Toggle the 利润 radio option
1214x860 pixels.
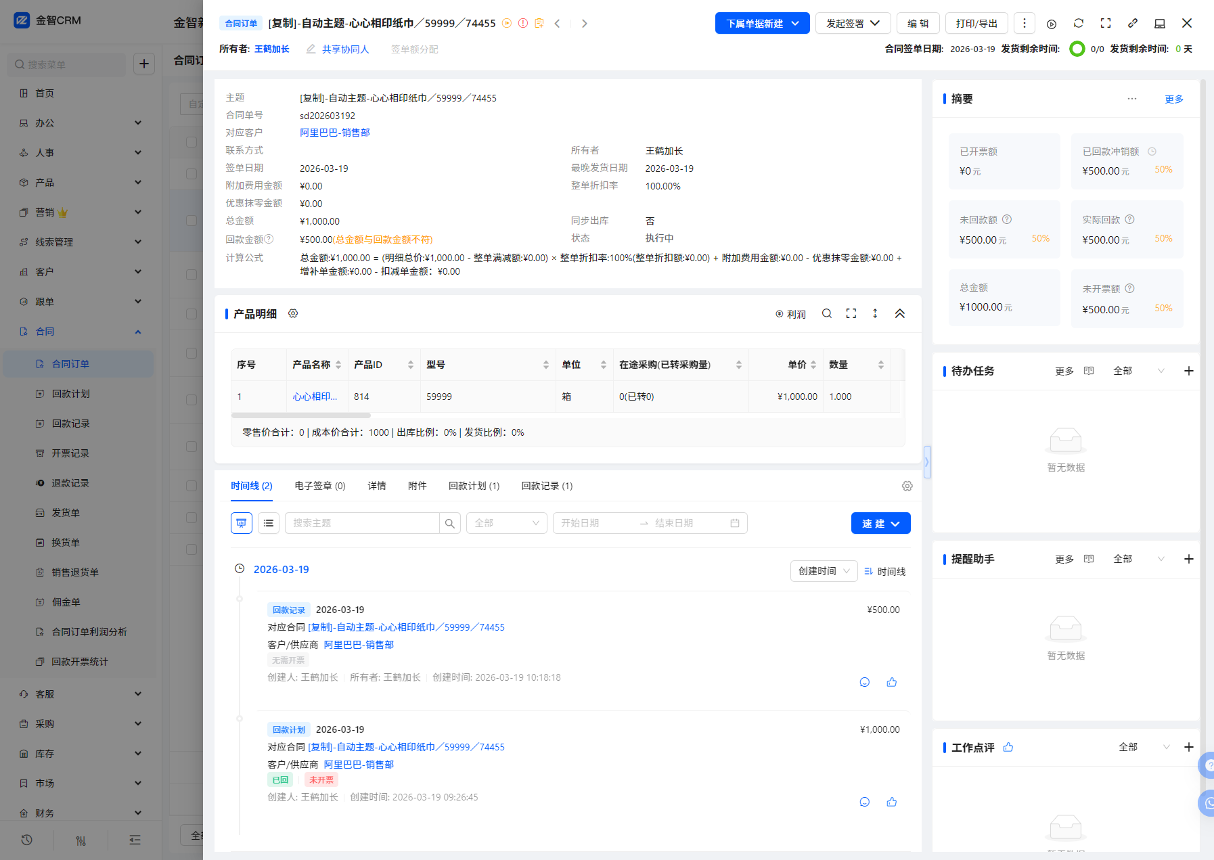pos(790,315)
